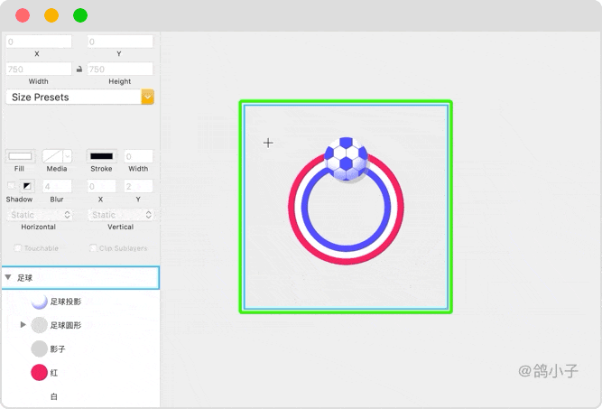Click the 足球投影 layer thumbnail icon

(39, 302)
